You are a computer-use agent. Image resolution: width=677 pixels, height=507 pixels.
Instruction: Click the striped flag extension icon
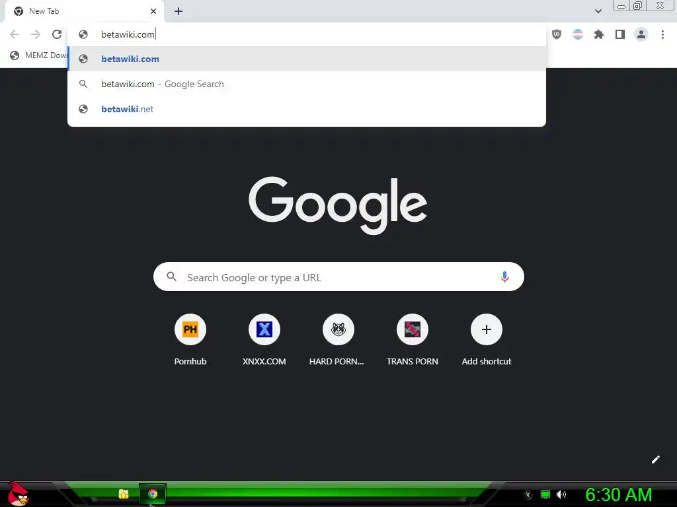point(577,34)
